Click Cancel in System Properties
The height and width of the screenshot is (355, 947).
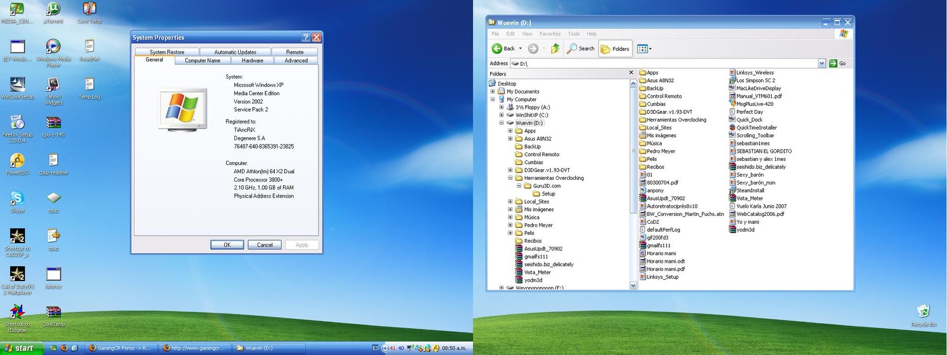coord(265,245)
